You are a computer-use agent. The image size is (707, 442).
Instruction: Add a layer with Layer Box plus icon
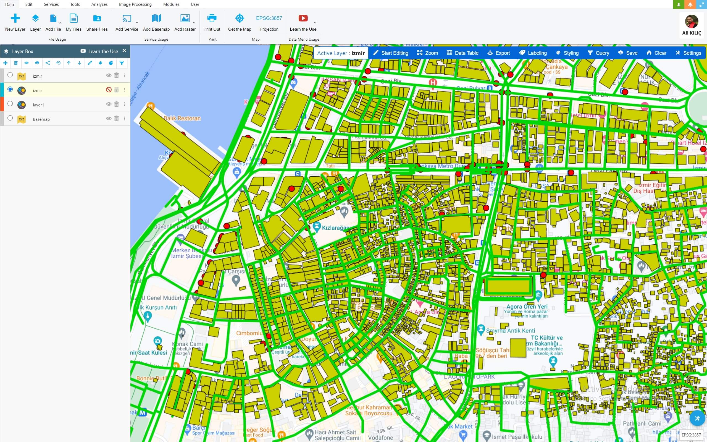tap(5, 63)
